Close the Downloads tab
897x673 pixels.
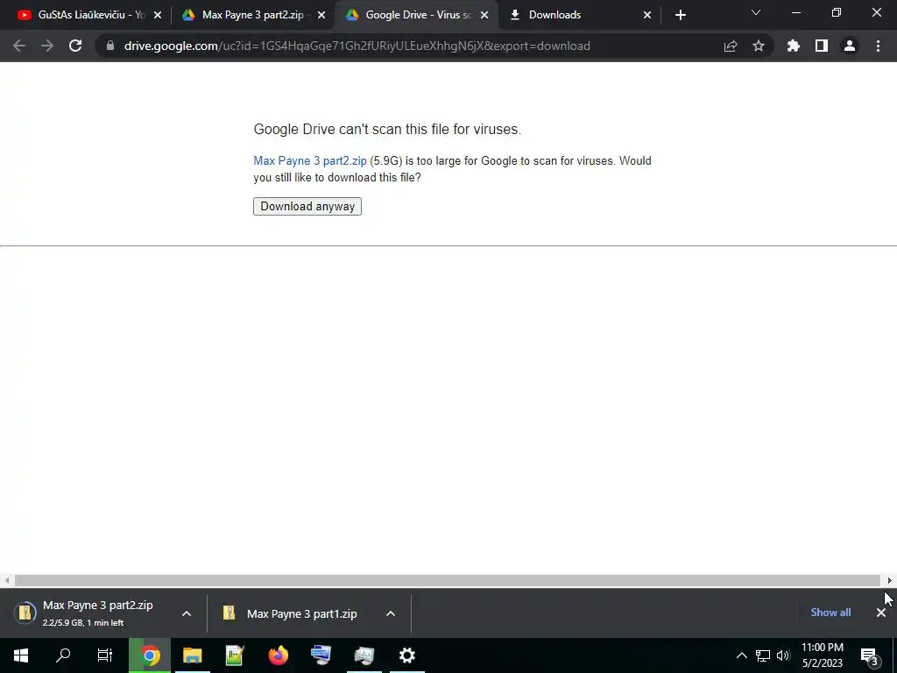pos(647,15)
